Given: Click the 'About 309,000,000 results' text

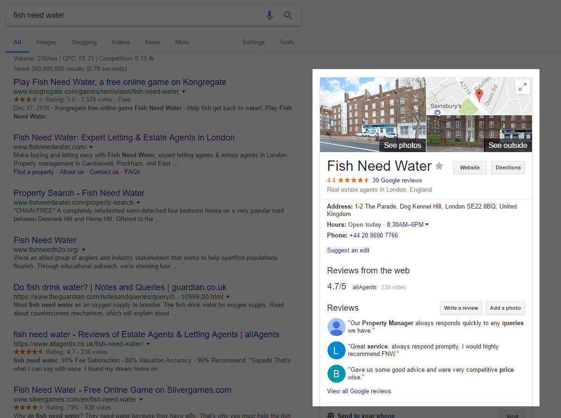Looking at the screenshot, I should pos(70,69).
